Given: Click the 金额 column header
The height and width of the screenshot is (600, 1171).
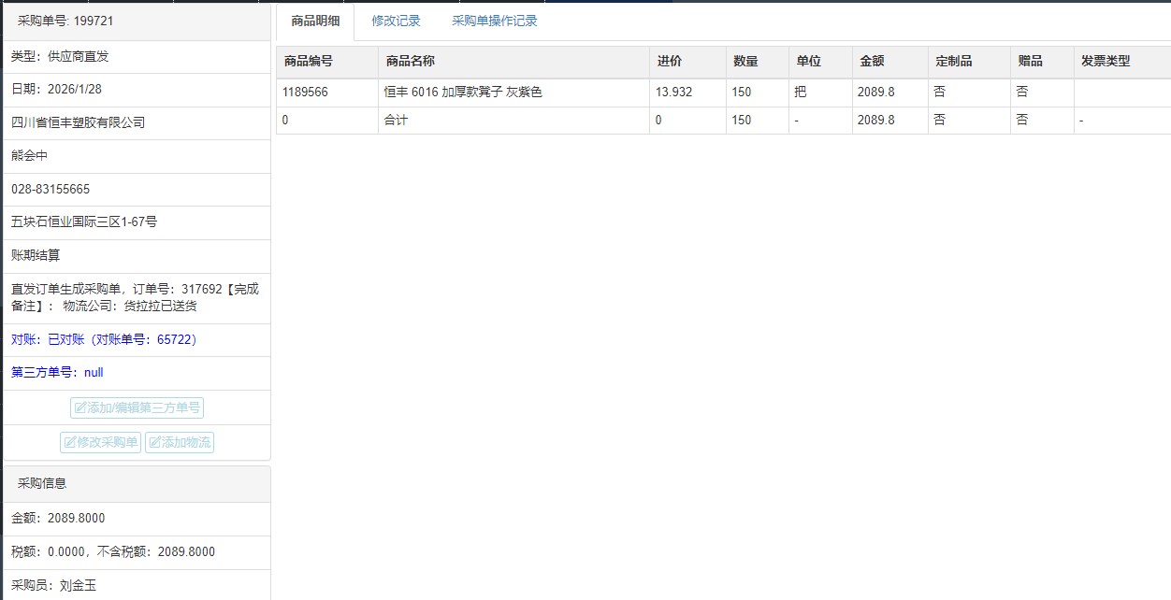Looking at the screenshot, I should click(872, 62).
